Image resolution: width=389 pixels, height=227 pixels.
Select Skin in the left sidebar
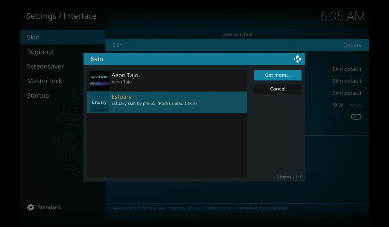coord(33,37)
